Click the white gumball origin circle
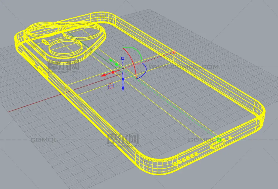Image resolution: width=278 pixels, height=189 pixels. [x=123, y=69]
